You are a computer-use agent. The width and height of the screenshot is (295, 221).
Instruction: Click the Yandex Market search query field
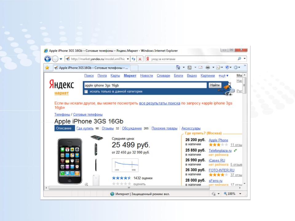coord(145,85)
